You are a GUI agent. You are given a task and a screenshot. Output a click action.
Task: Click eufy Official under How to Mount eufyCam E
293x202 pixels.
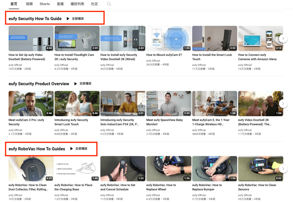tap(153, 61)
